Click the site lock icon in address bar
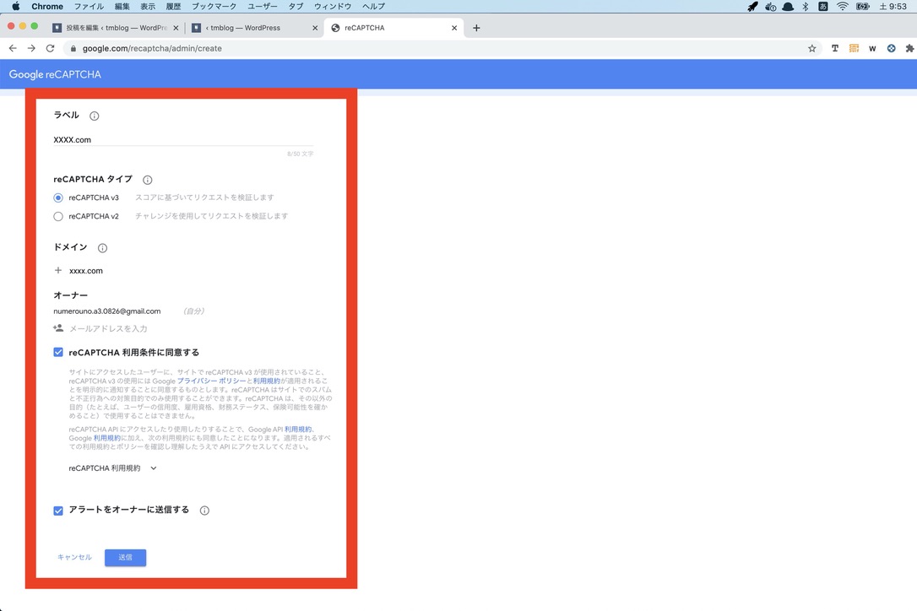Viewport: 917px width, 611px height. (73, 49)
